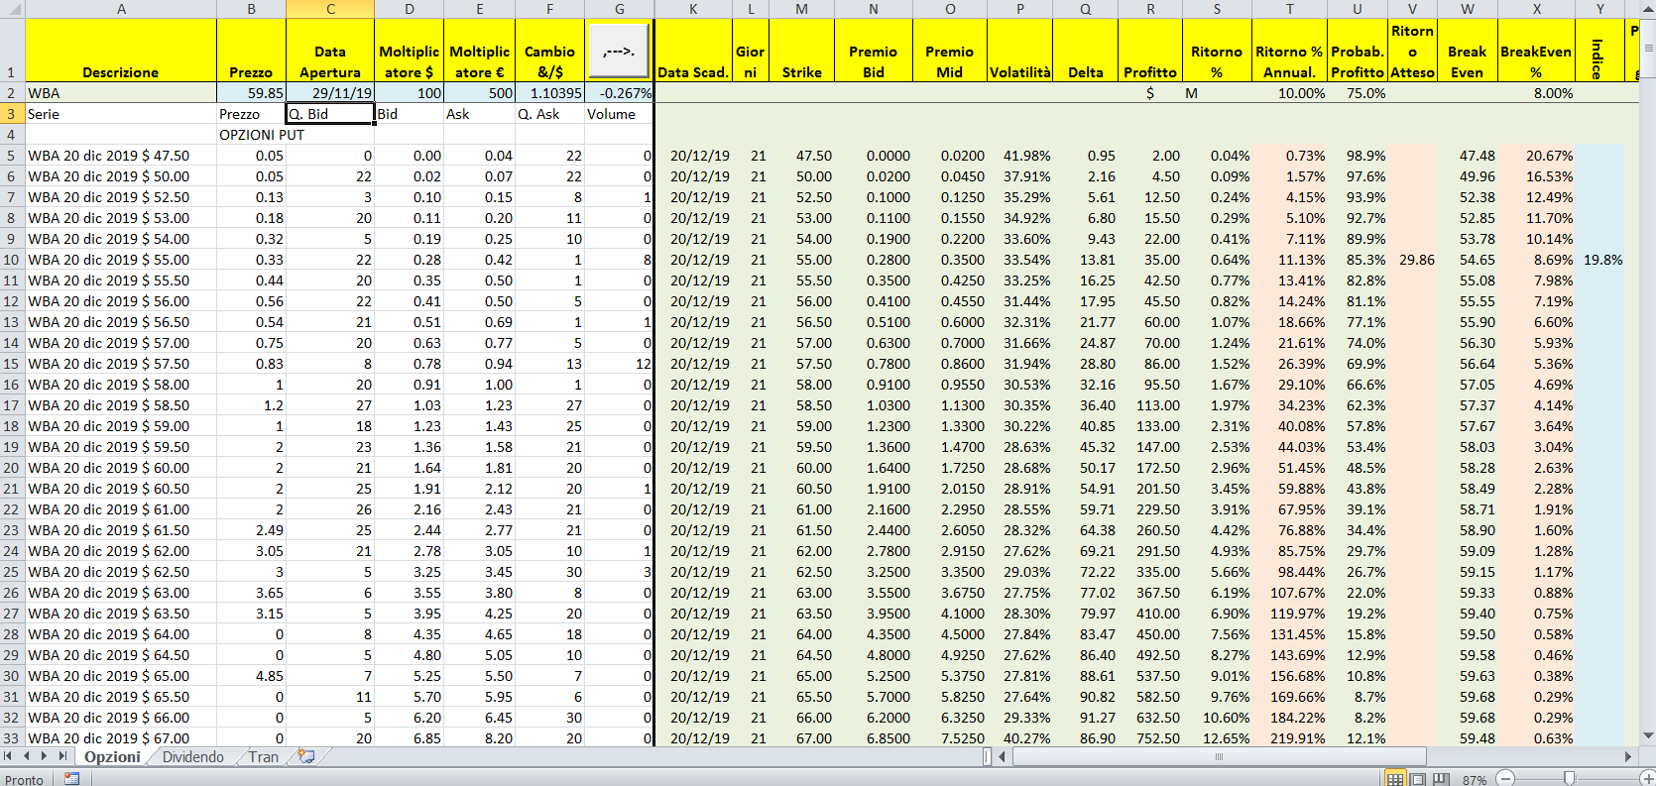Image resolution: width=1656 pixels, height=786 pixels.
Task: Select cell with WBA ticker in row 2
Action: 121,93
